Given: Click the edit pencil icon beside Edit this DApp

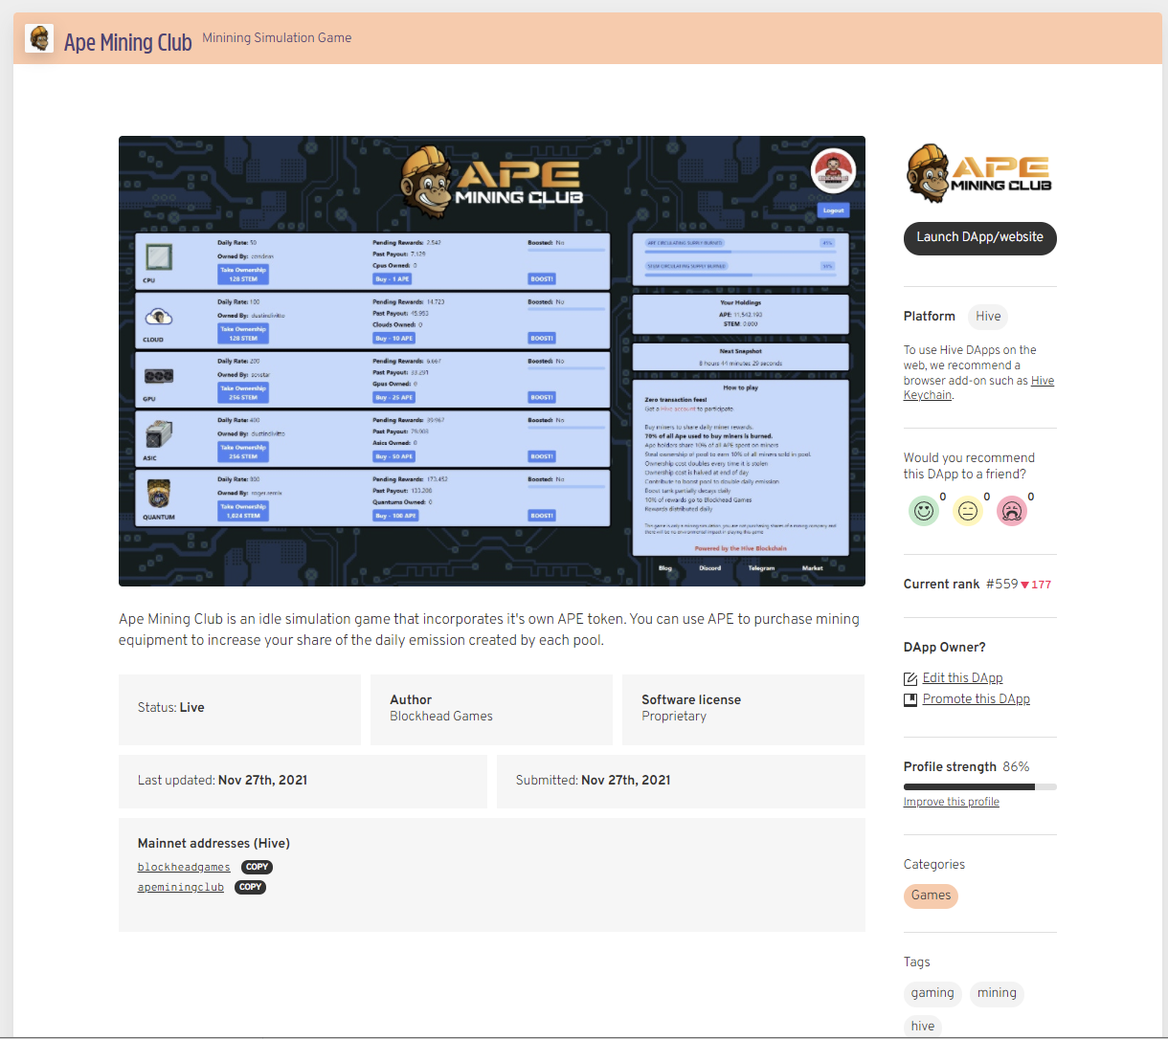Looking at the screenshot, I should (x=910, y=678).
